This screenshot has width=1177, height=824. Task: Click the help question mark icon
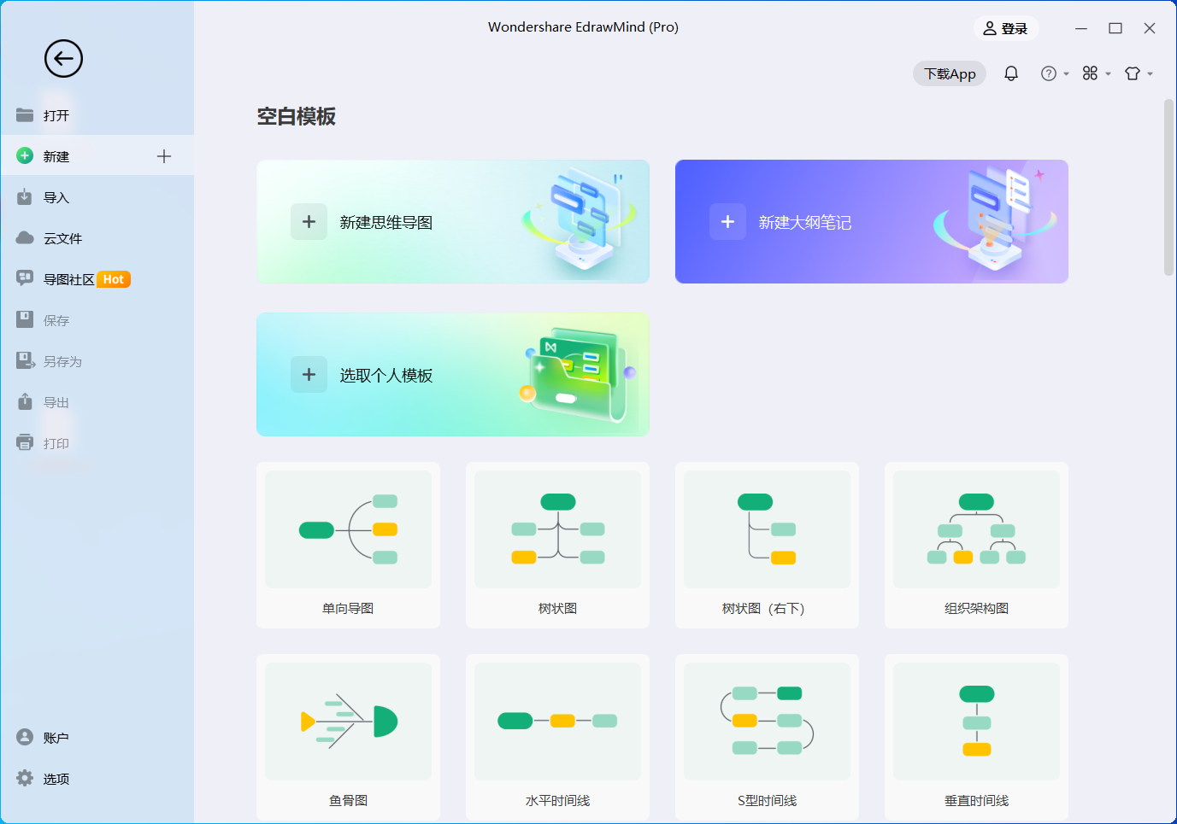click(1049, 73)
